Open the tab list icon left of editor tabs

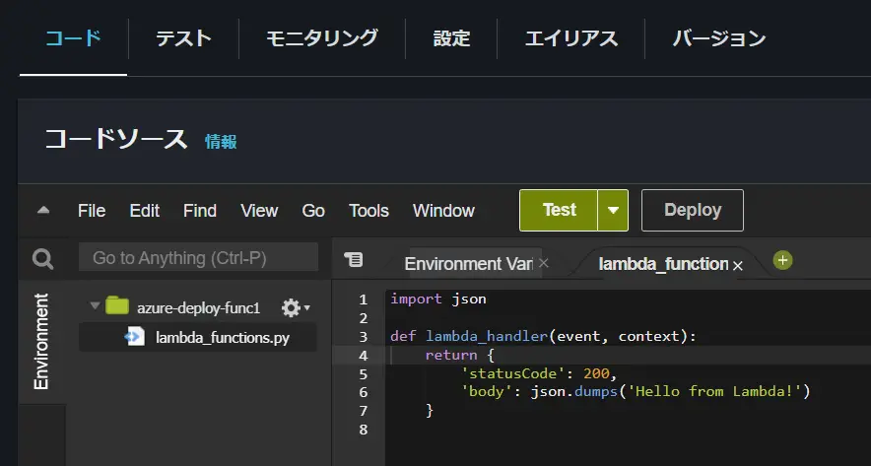point(354,259)
